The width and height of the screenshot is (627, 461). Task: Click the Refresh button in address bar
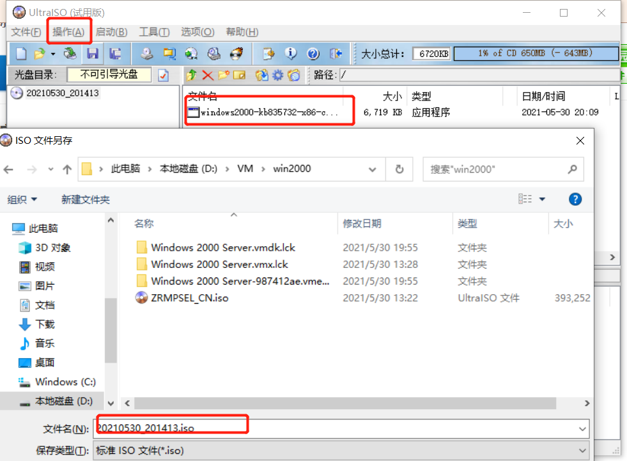pyautogui.click(x=399, y=169)
